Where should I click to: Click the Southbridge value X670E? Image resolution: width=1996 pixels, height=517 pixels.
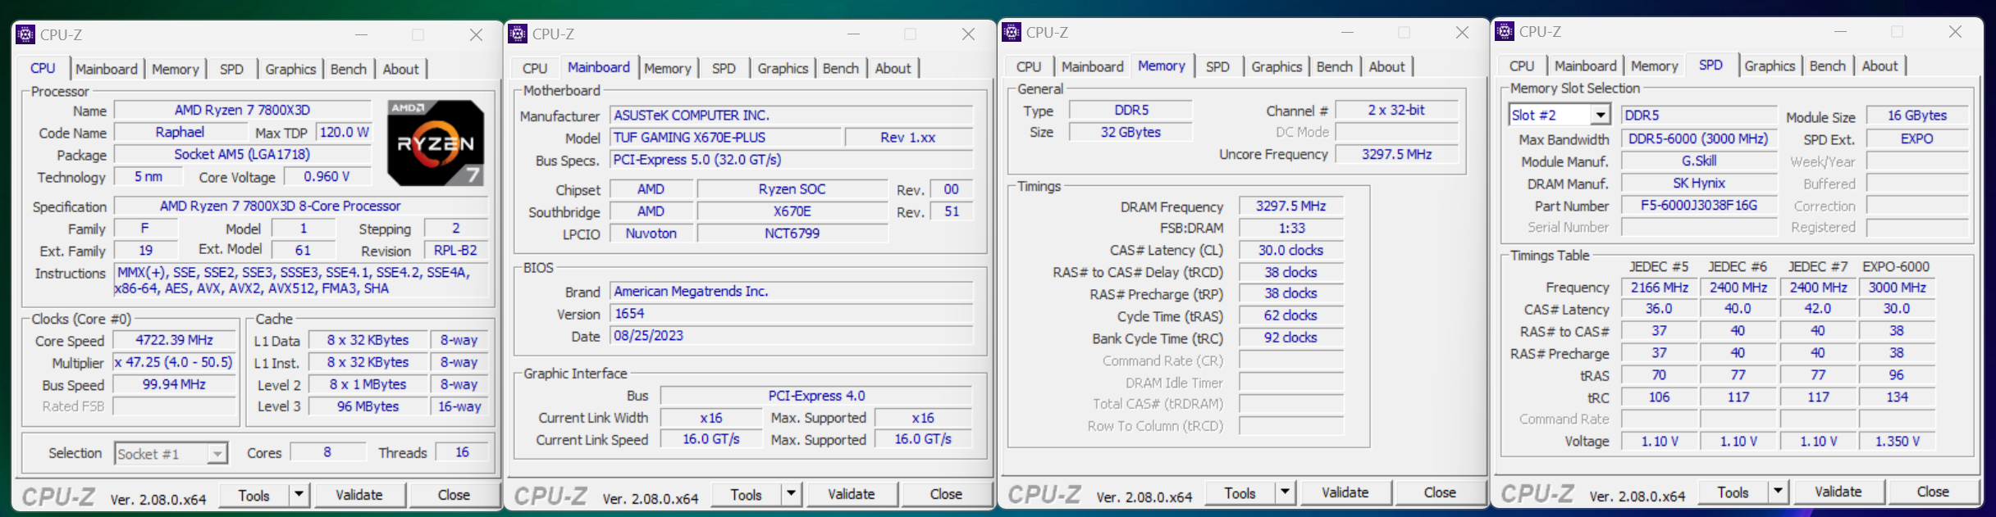click(x=792, y=211)
